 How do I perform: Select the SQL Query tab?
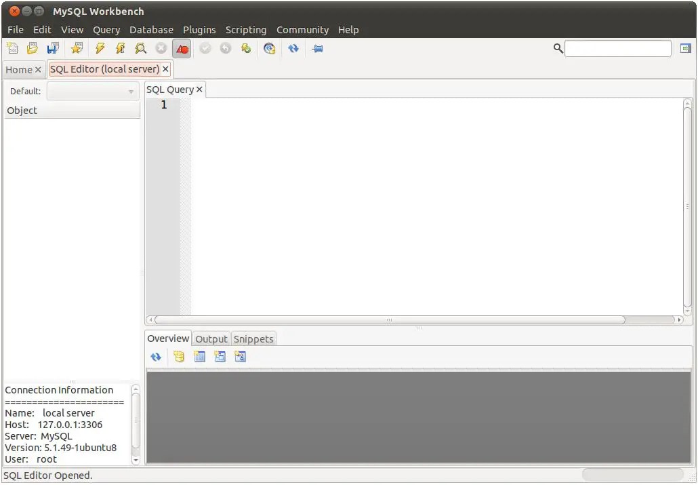[x=170, y=90]
